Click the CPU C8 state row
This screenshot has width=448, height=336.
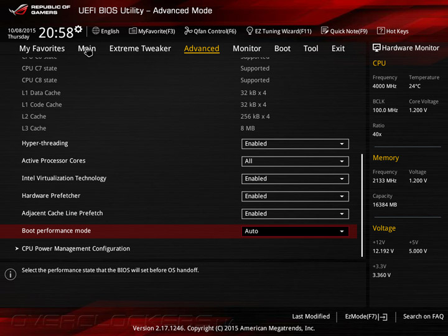[x=146, y=80]
